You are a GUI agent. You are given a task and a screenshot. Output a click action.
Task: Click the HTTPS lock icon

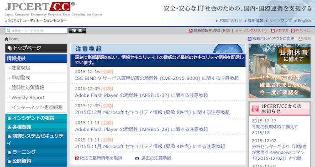pyautogui.click(x=273, y=31)
